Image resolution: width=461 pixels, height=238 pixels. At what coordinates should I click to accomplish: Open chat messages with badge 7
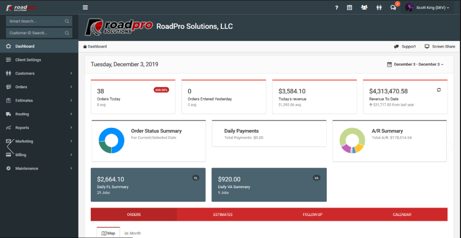pos(393,8)
